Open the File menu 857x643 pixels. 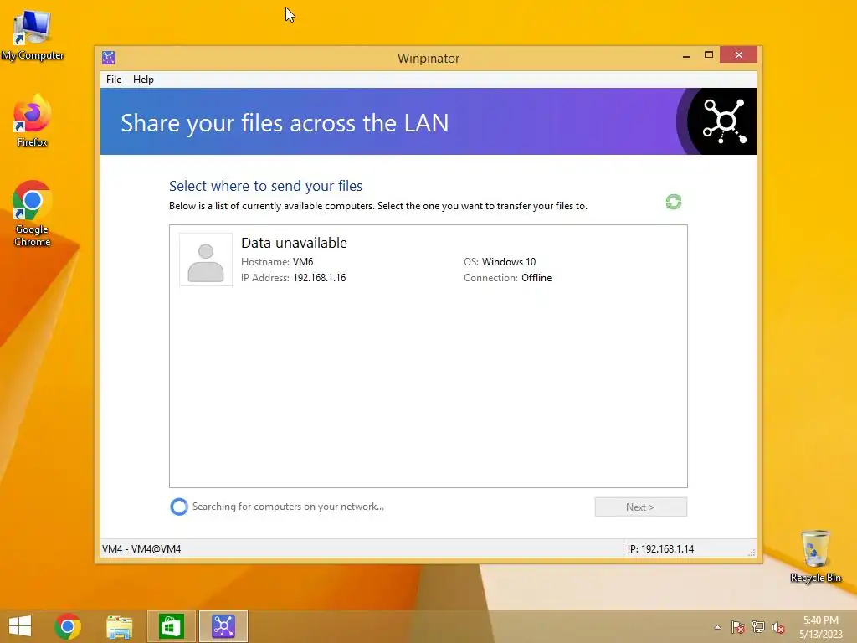click(114, 80)
